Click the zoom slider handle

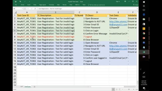point(129,89)
